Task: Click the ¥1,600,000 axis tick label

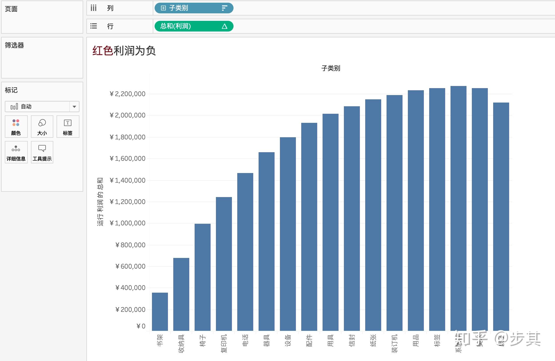Action: 128,158
